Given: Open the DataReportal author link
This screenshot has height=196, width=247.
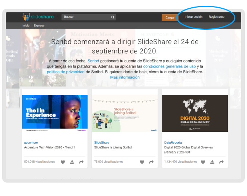Looking at the screenshot, I should [x=173, y=143].
